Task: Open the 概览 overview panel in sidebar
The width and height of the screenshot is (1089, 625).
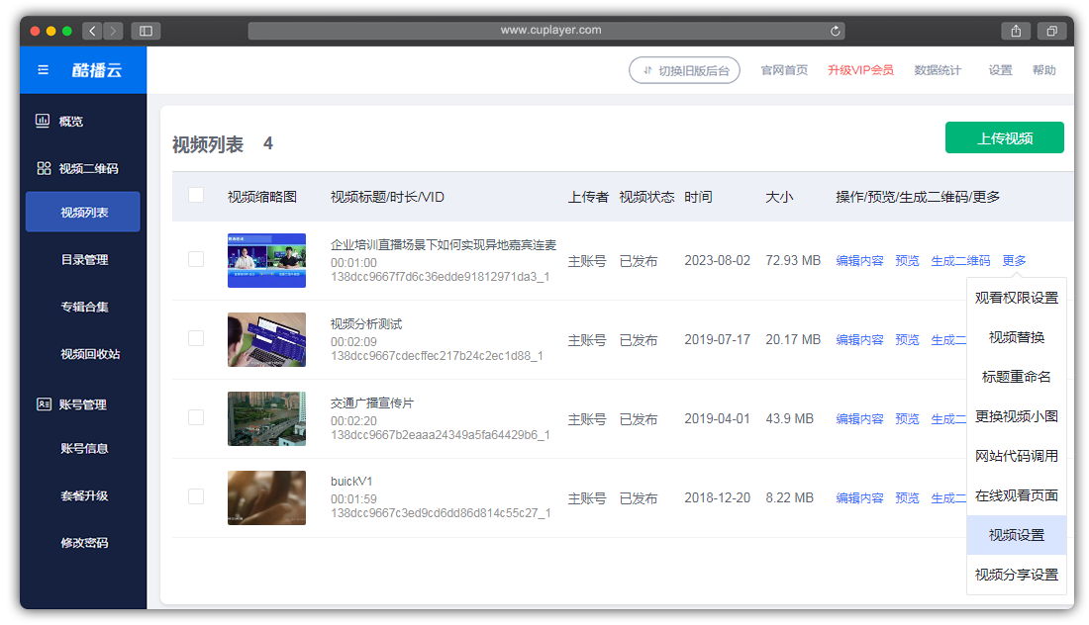Action: click(x=69, y=121)
